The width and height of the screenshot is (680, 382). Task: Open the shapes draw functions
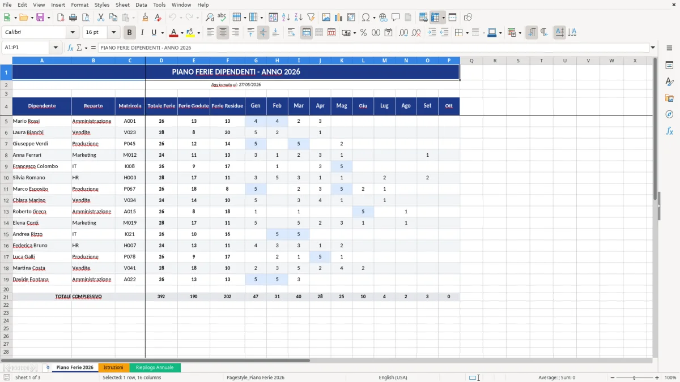pos(468,18)
